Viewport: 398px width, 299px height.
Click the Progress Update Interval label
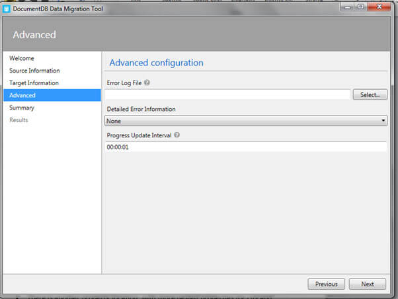coord(139,135)
